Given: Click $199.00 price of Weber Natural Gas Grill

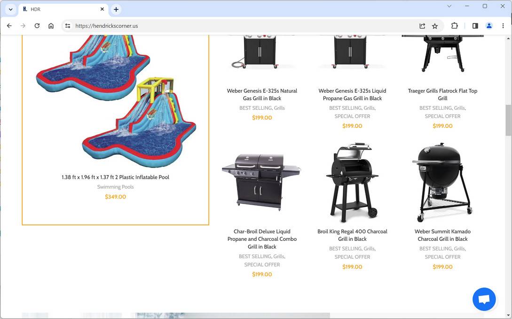Looking at the screenshot, I should [x=262, y=118].
